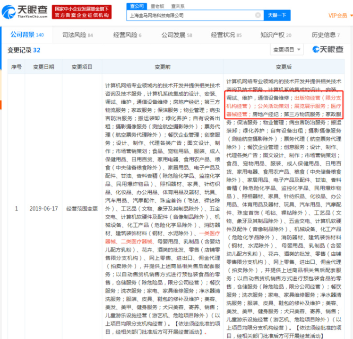
Task: Open the 公司发展 58 tab
Action: [x=177, y=35]
